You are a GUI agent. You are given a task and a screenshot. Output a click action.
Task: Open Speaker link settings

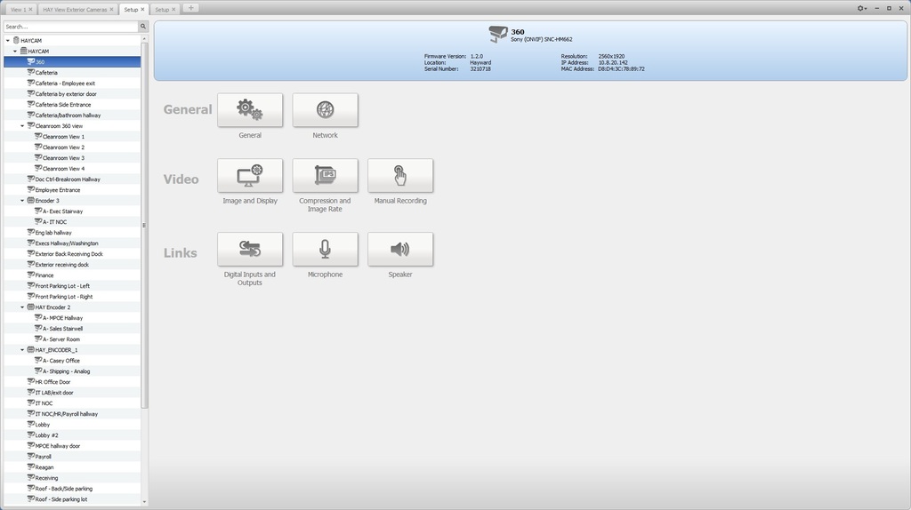(x=400, y=250)
